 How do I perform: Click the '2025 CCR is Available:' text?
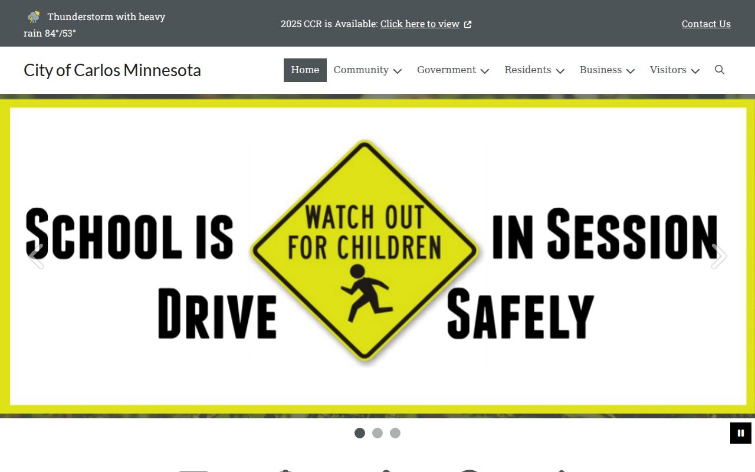pyautogui.click(x=329, y=24)
